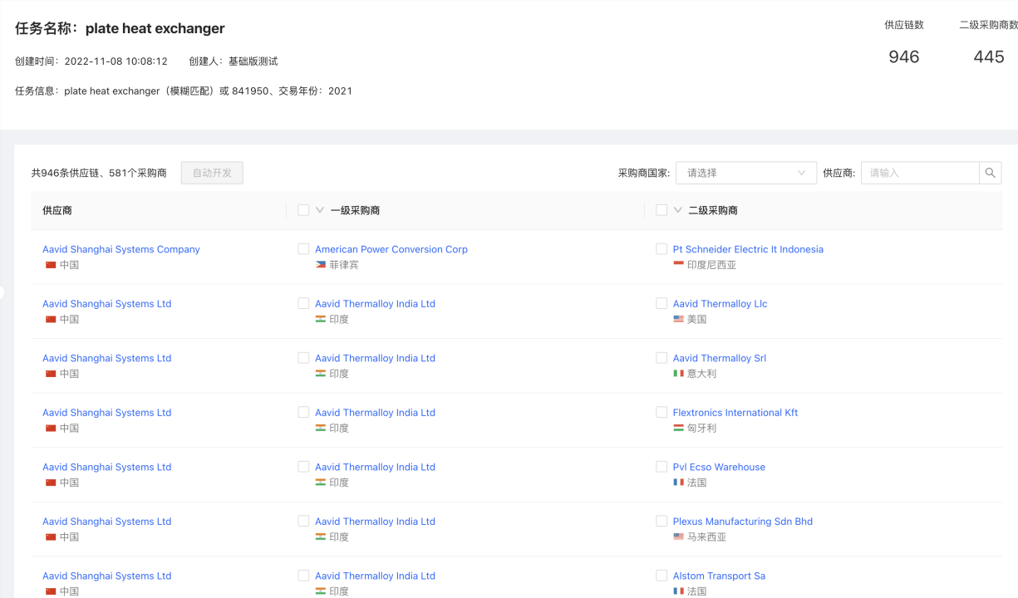Open the Pvl Ecso Warehouse link
Screen dimensions: 1018x598
[719, 467]
